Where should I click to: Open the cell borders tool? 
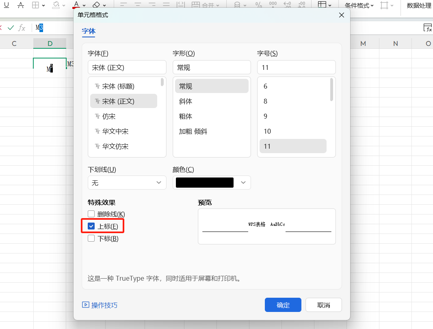36,5
